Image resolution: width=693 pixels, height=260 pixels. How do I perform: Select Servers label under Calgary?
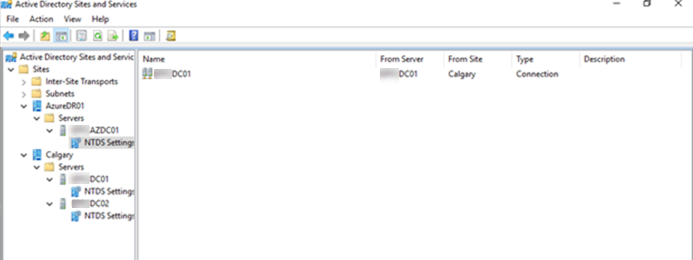coord(71,167)
